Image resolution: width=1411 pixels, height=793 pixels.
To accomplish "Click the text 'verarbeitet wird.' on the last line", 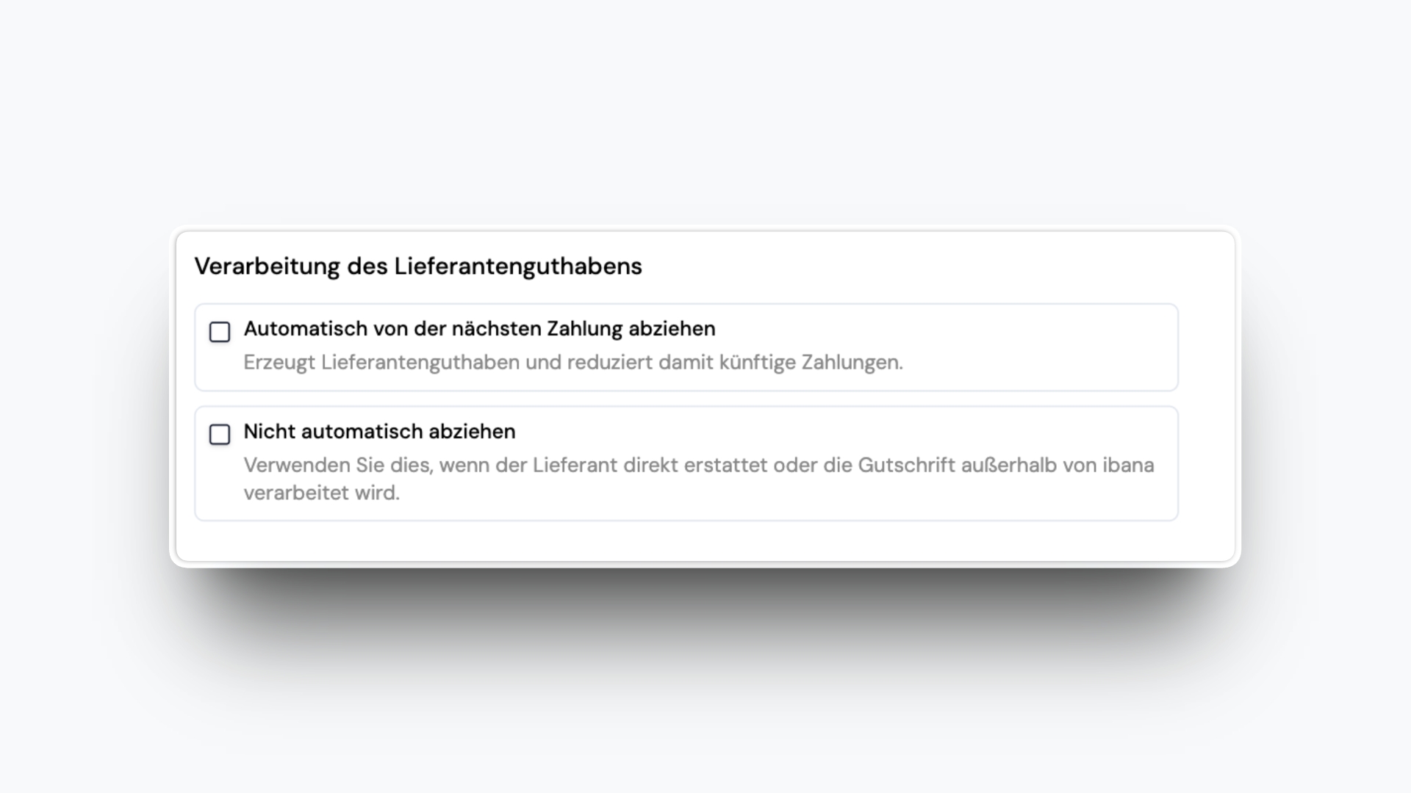I will pyautogui.click(x=321, y=493).
